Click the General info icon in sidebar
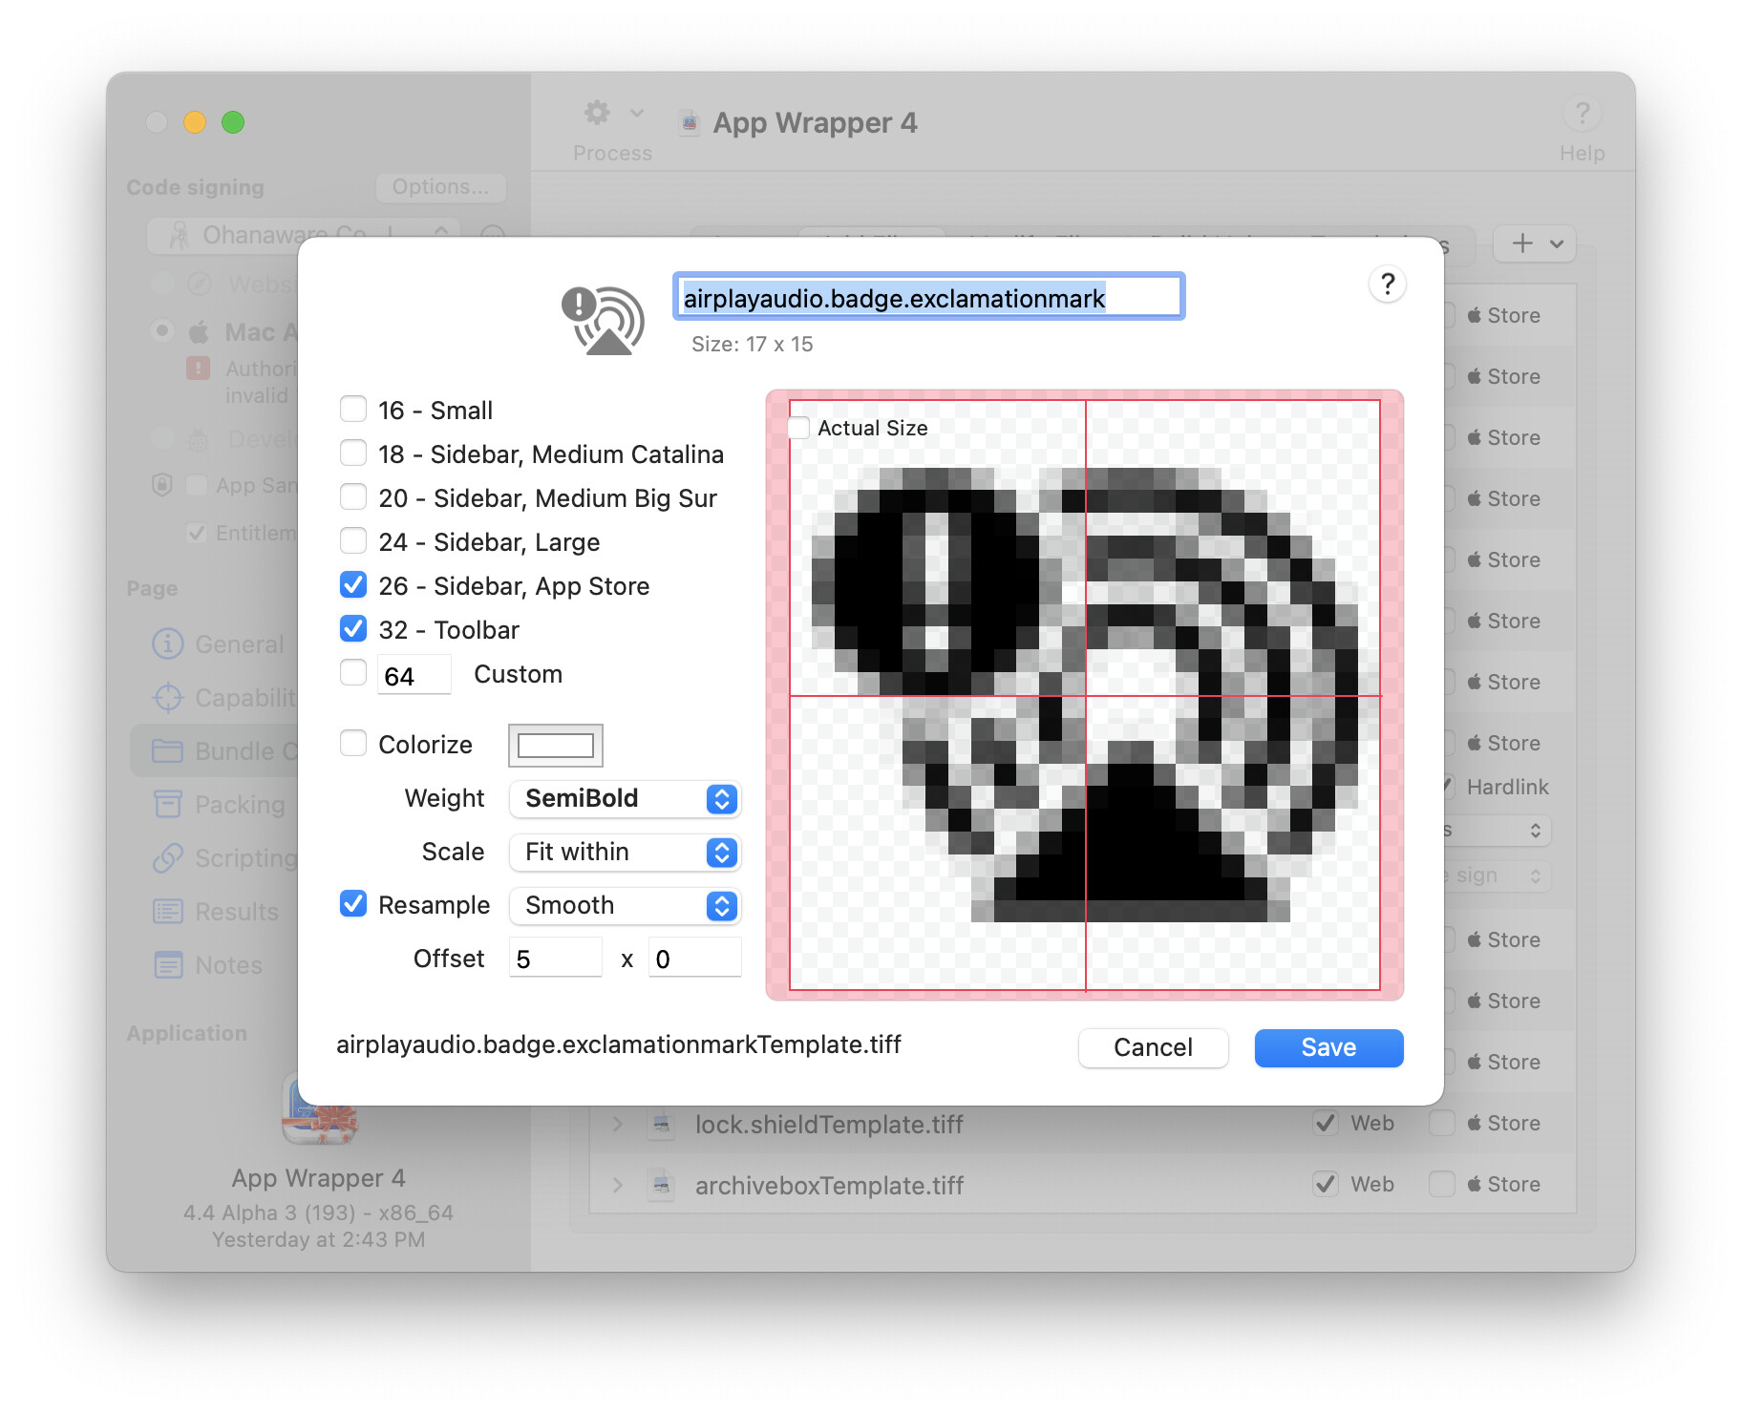Viewport: 1742px width, 1413px height. coord(168,643)
